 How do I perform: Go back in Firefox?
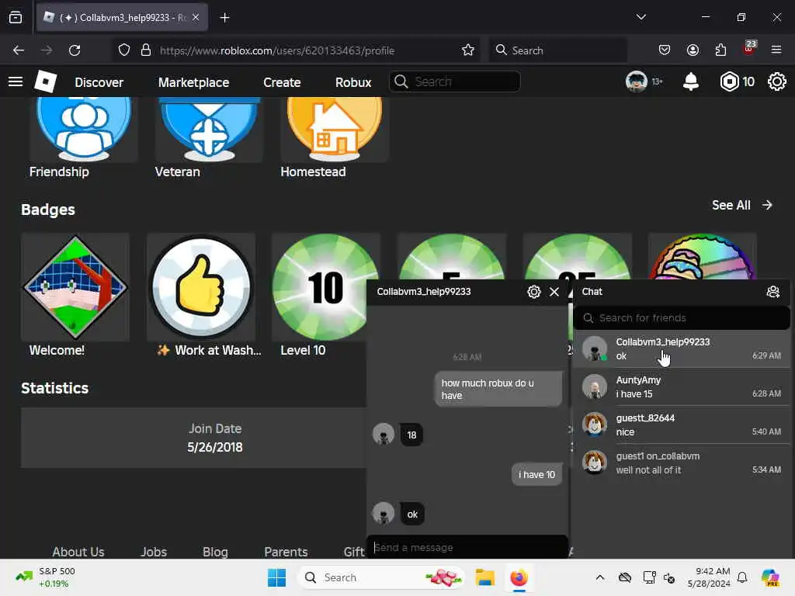click(19, 50)
